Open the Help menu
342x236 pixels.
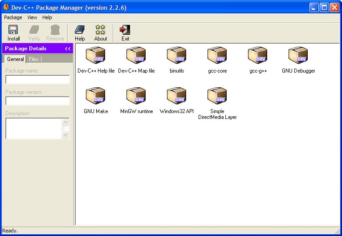pyautogui.click(x=47, y=17)
